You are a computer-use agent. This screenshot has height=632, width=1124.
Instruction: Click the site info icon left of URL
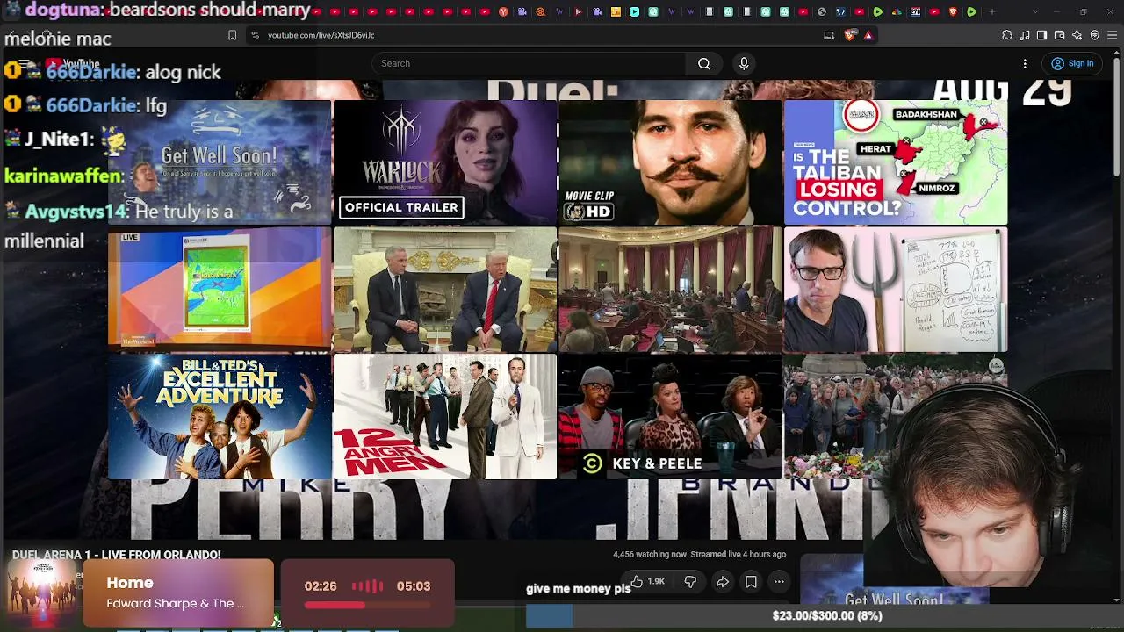tap(255, 35)
